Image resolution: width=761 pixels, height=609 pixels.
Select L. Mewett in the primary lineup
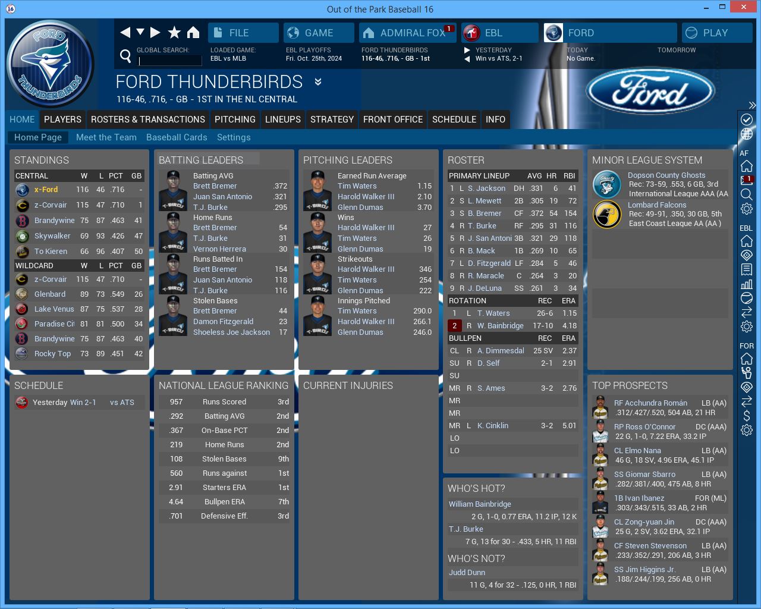[x=485, y=201]
